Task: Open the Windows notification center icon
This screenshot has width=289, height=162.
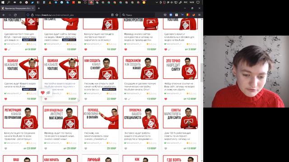Action: [198, 2]
